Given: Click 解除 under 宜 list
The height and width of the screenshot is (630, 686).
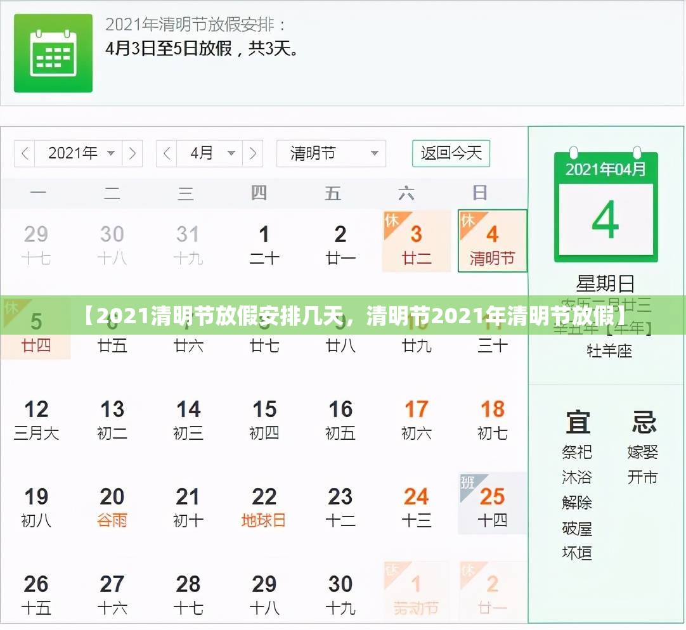Looking at the screenshot, I should pos(577,502).
